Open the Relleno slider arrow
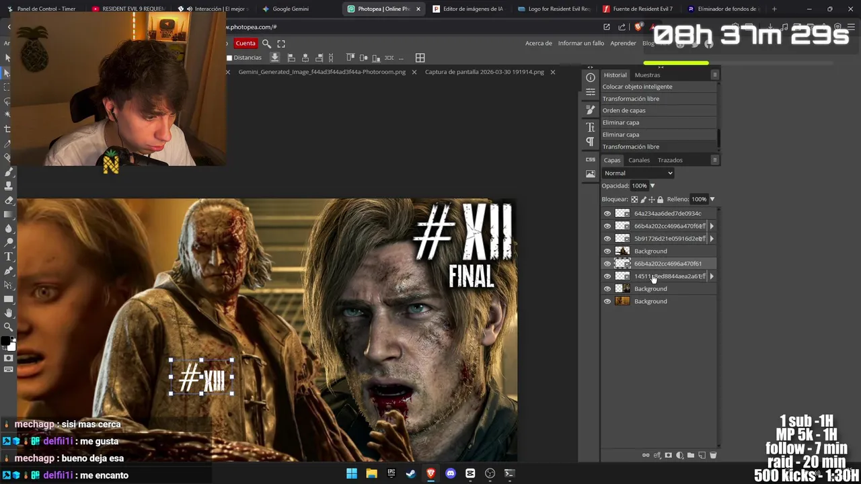861x484 pixels. tap(712, 199)
